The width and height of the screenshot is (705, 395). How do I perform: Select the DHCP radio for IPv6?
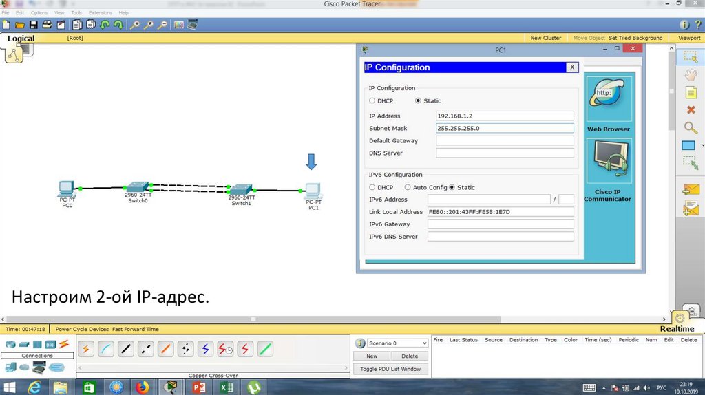[372, 187]
